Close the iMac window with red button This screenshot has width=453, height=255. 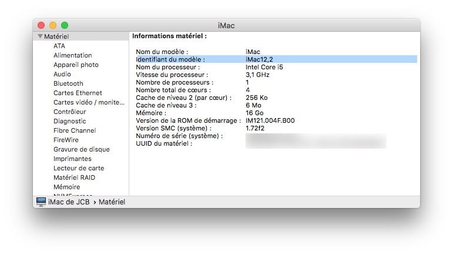[x=41, y=25]
